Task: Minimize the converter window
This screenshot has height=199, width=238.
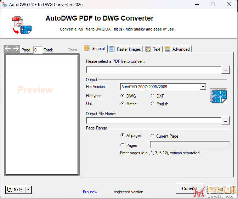Action: 197,4
